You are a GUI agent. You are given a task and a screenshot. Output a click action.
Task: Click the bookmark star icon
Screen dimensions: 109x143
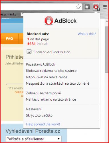(78, 7)
